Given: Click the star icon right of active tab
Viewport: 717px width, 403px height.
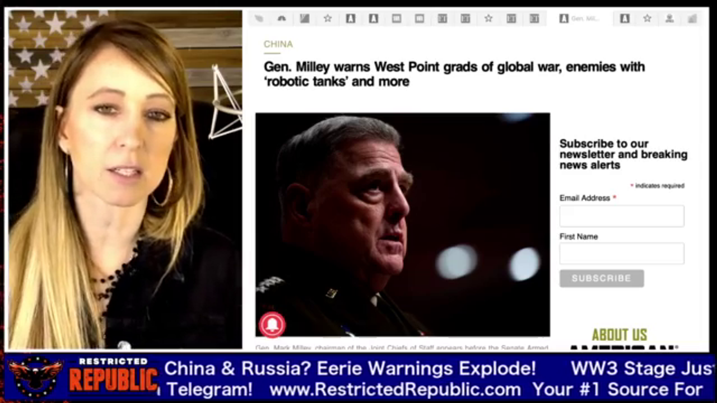Looking at the screenshot, I should [x=647, y=18].
